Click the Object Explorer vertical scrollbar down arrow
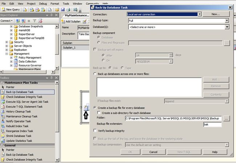 coord(57,68)
